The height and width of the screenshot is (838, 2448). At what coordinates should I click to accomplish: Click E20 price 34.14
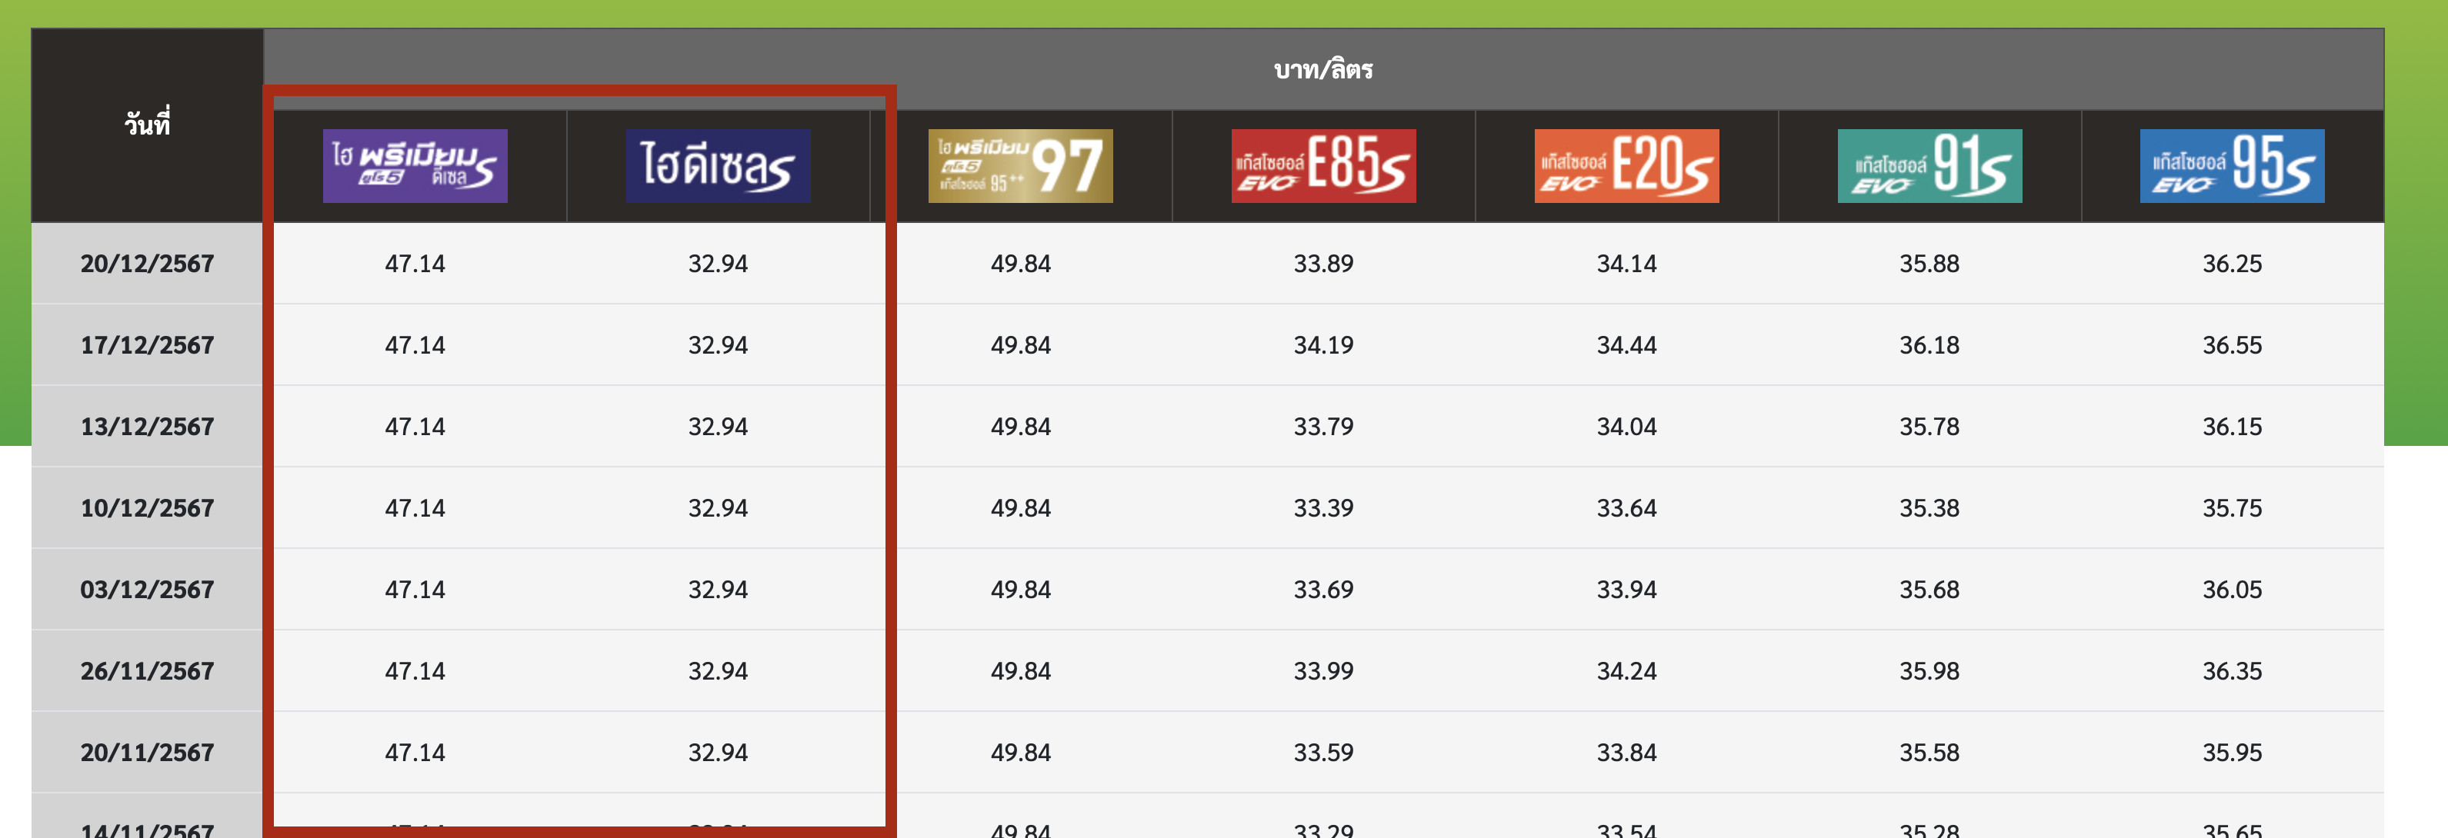1626,263
